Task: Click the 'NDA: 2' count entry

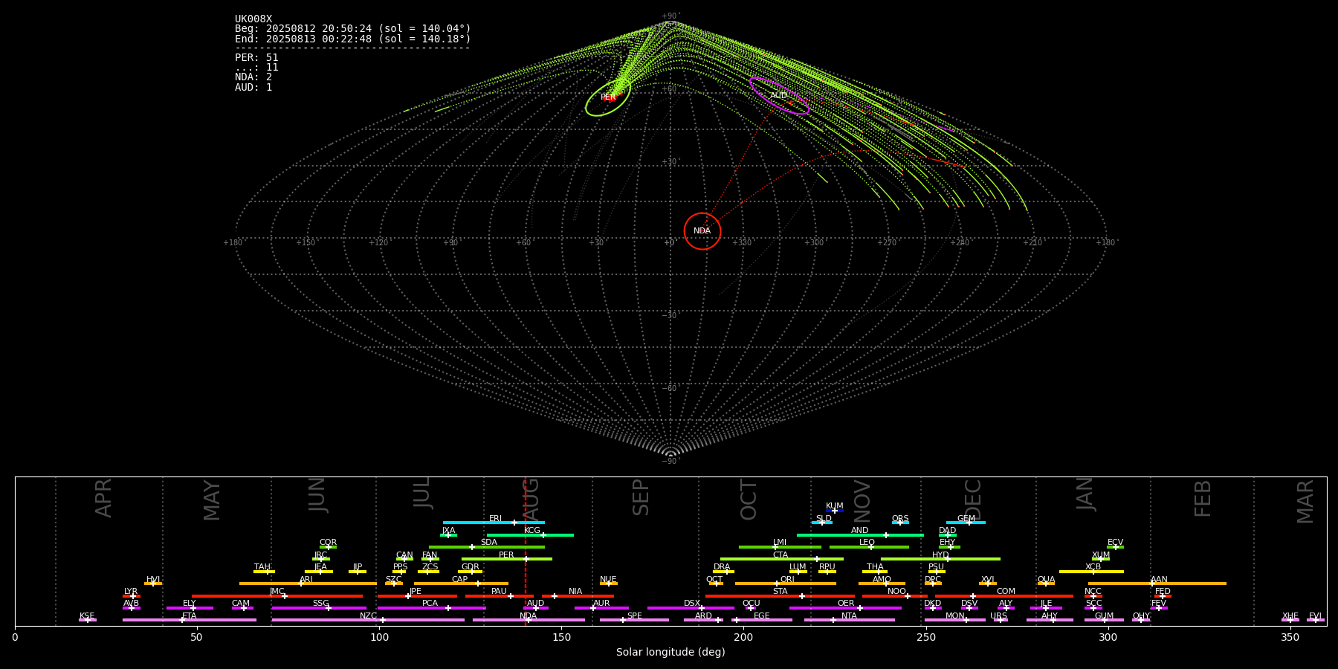Action: point(253,77)
